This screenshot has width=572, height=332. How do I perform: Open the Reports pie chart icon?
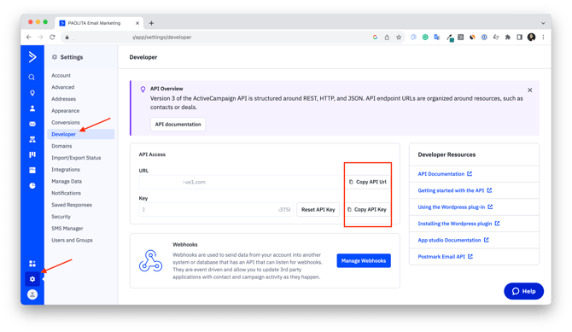(32, 186)
